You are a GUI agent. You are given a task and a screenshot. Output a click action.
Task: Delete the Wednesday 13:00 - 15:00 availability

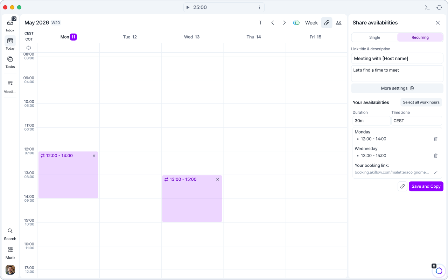436,156
